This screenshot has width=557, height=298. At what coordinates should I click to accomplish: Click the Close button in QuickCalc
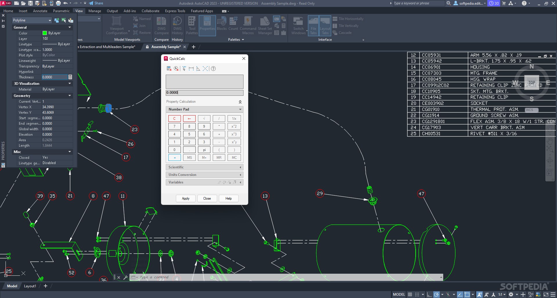click(207, 198)
